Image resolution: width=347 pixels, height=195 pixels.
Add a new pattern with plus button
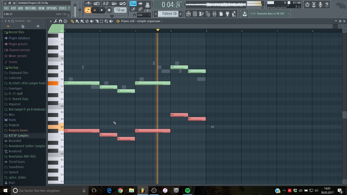[180, 14]
